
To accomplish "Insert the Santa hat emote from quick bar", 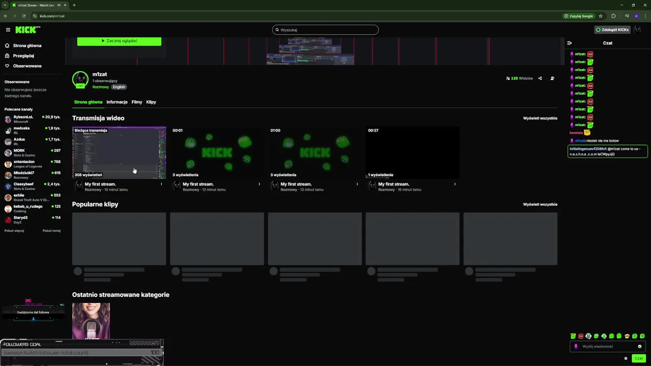I will click(627, 336).
